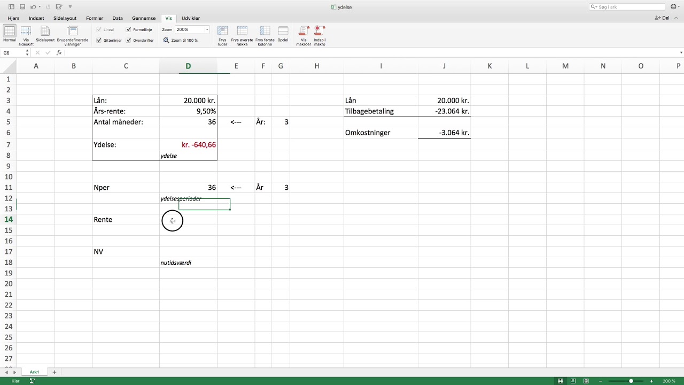
Task: Click the sidebar layout icon in title bar
Action: click(x=11, y=7)
